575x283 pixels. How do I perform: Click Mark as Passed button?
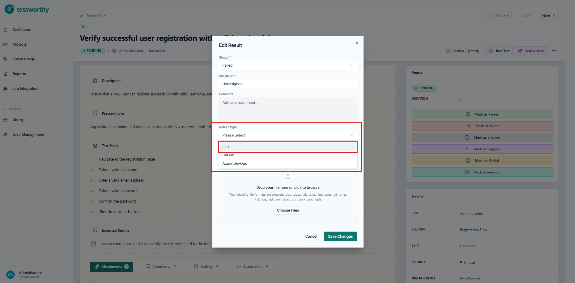click(482, 114)
